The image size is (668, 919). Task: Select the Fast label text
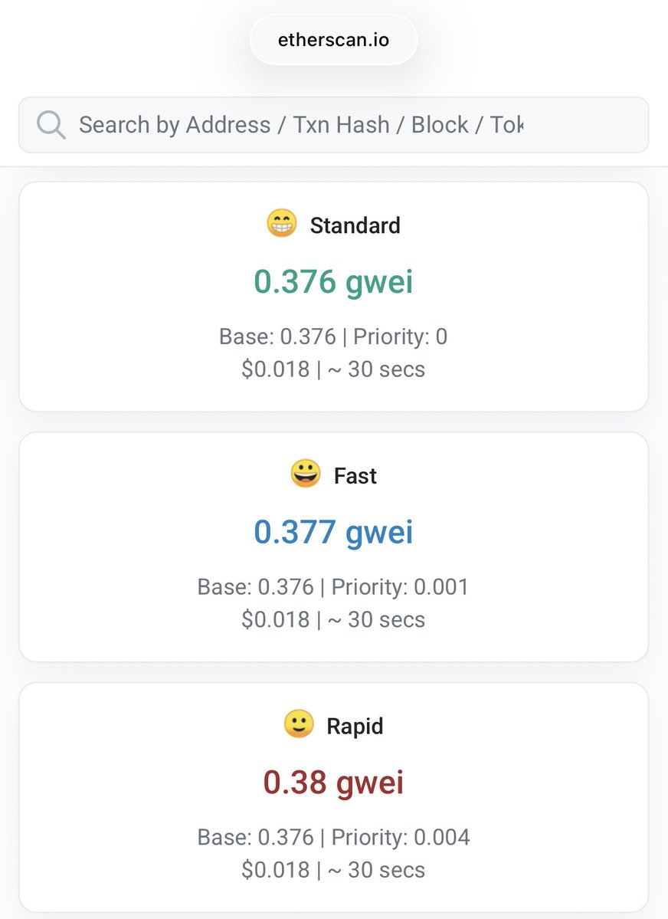click(355, 476)
